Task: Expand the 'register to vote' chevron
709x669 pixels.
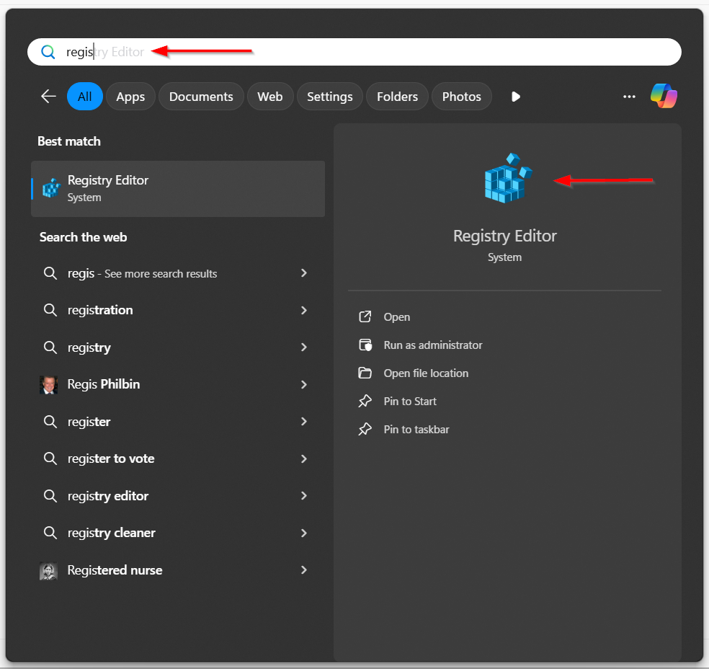Action: (x=304, y=458)
